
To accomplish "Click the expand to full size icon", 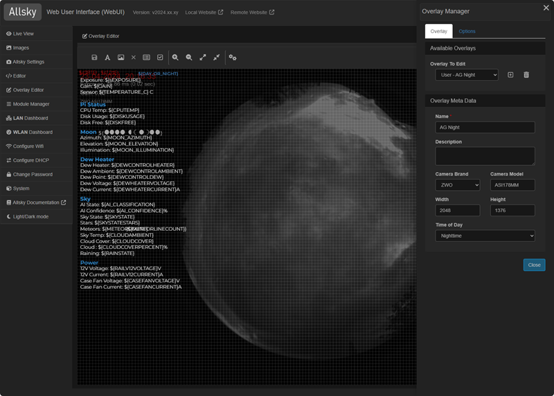I will click(203, 57).
